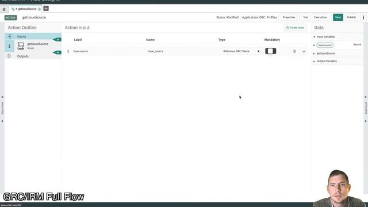
Task: Click the script step scroll icon
Action: tap(21, 46)
